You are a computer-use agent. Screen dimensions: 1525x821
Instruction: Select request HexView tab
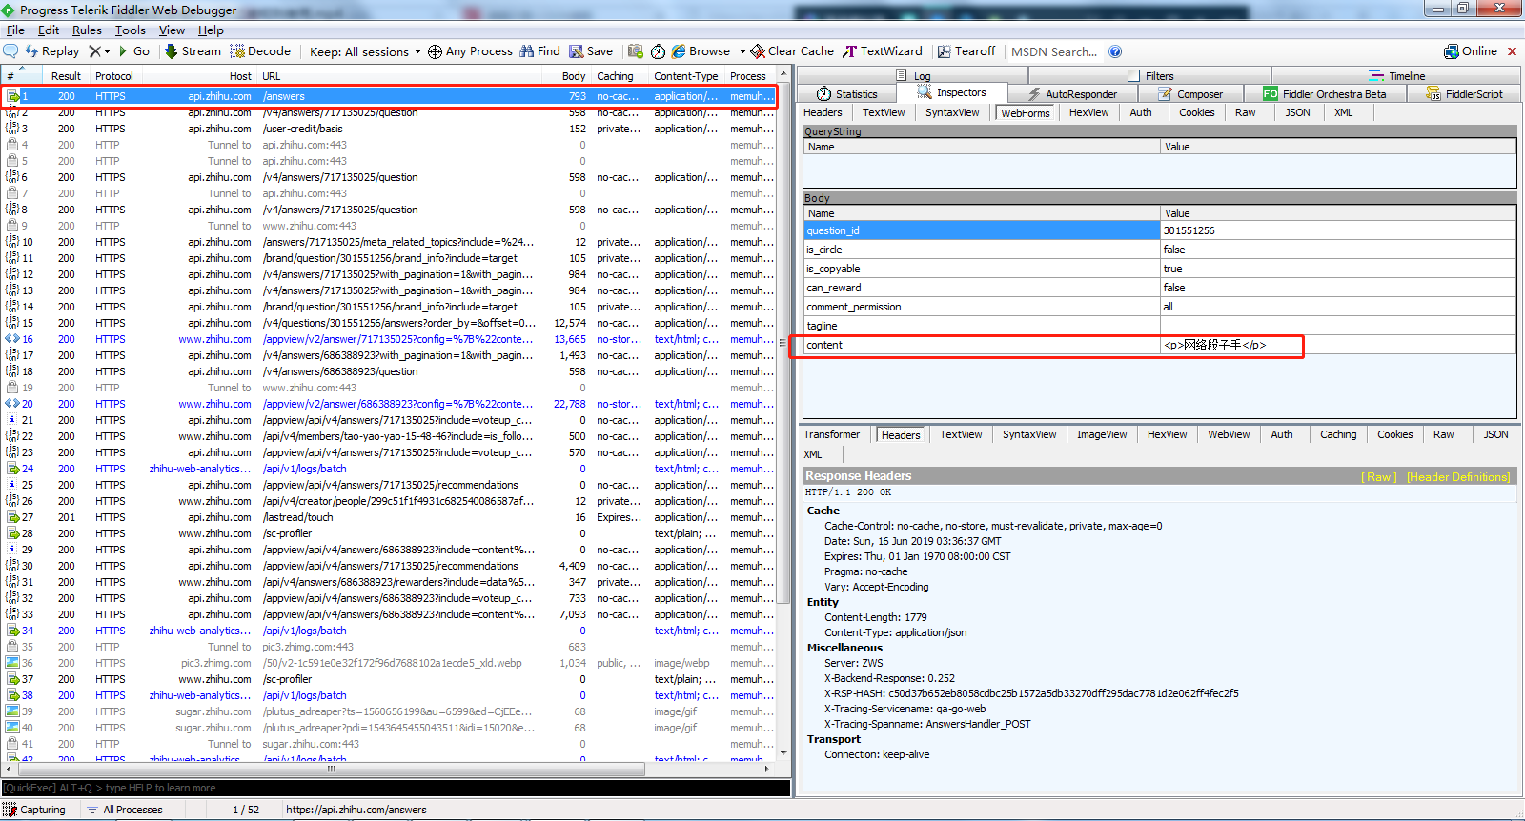tap(1088, 112)
